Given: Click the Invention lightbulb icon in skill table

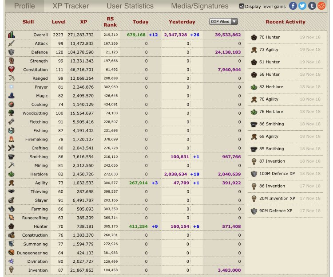Looking at the screenshot, I should click(x=11, y=270).
